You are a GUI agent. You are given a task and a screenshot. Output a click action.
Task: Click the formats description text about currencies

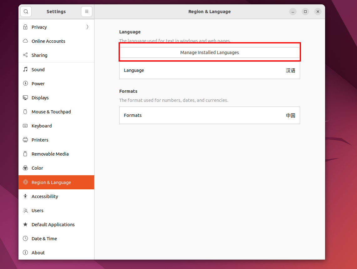pyautogui.click(x=174, y=100)
